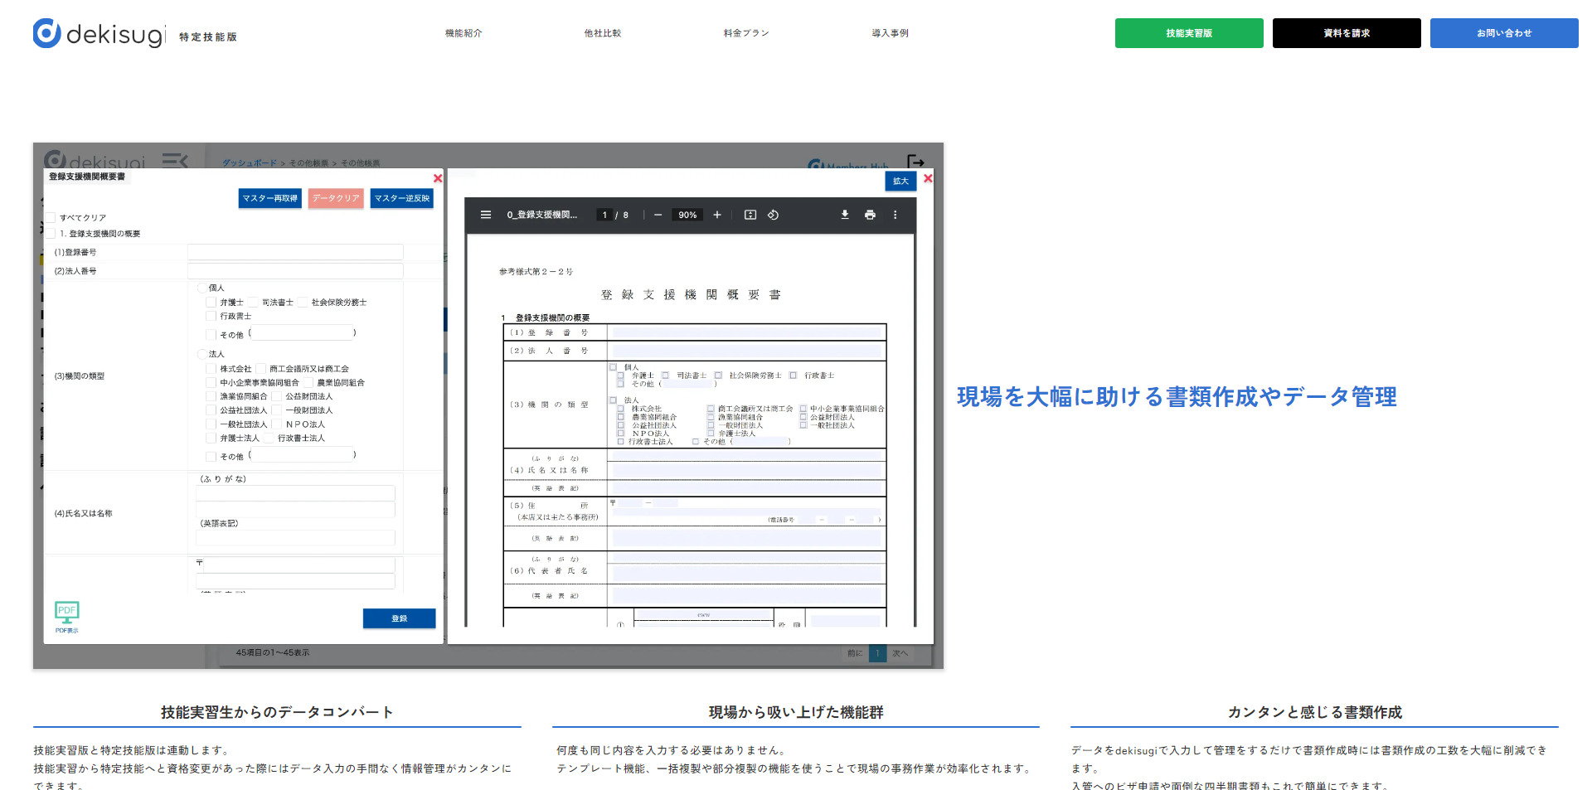Open the 他社比較 nav menu item

click(603, 33)
